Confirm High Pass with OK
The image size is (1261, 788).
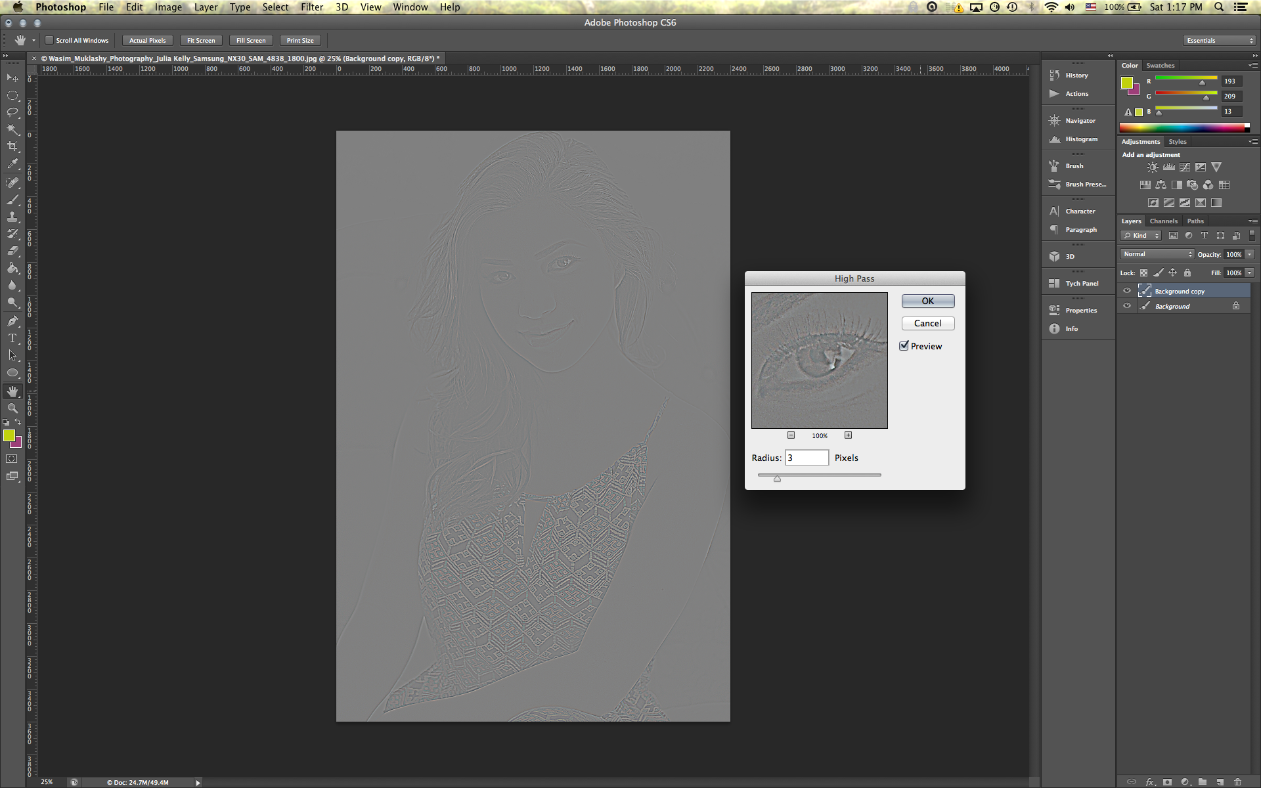928,301
